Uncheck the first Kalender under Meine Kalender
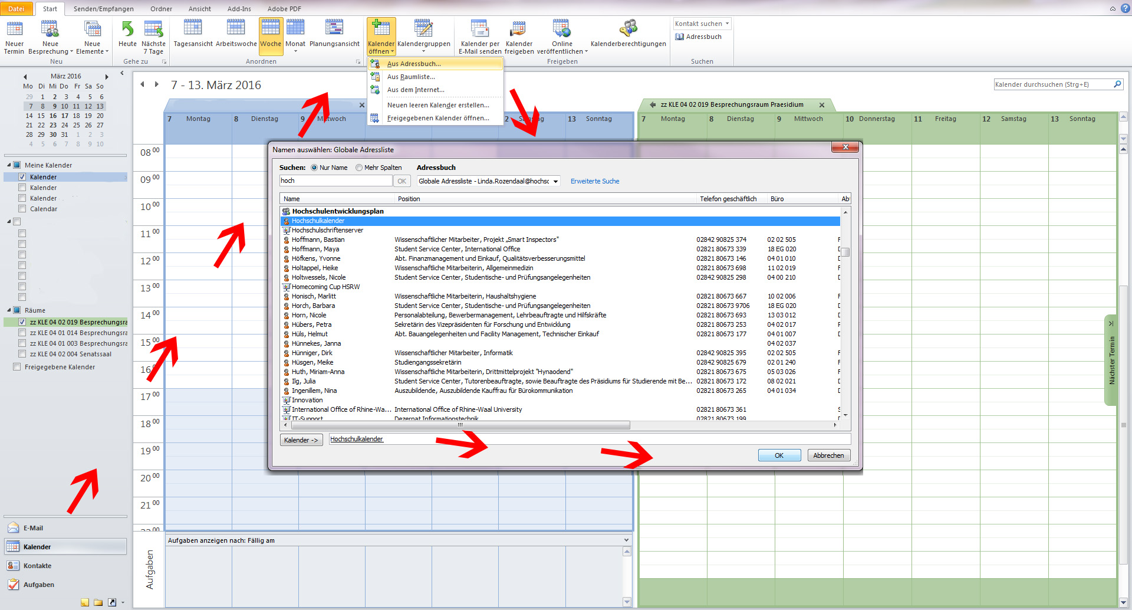 click(22, 177)
